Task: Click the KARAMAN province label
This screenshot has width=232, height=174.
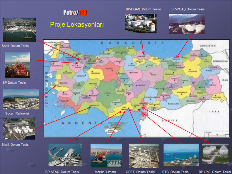Action: [117, 103]
